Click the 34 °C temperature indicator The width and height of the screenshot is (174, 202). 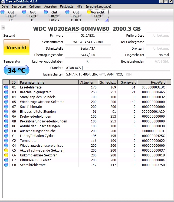17,70
